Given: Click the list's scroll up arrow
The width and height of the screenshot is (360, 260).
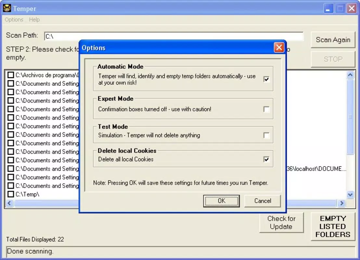Looking at the screenshot, I should pos(350,75).
